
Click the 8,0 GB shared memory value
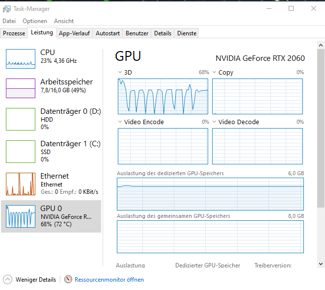pos(296,216)
